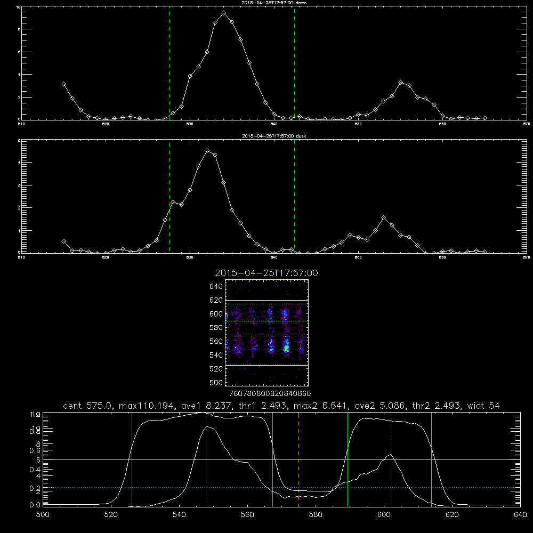Viewport: 533px width, 533px height.
Task: Click heatmap y-axis label '640'
Action: click(216, 287)
